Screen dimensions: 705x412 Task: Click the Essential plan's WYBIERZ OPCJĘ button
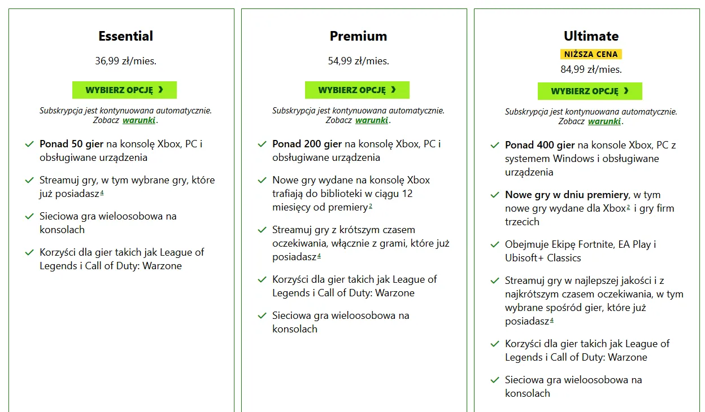pos(124,90)
